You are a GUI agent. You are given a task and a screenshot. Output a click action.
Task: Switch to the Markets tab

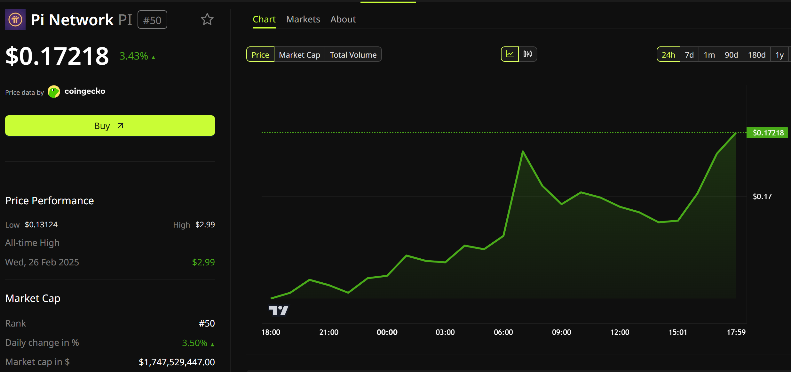coord(303,19)
